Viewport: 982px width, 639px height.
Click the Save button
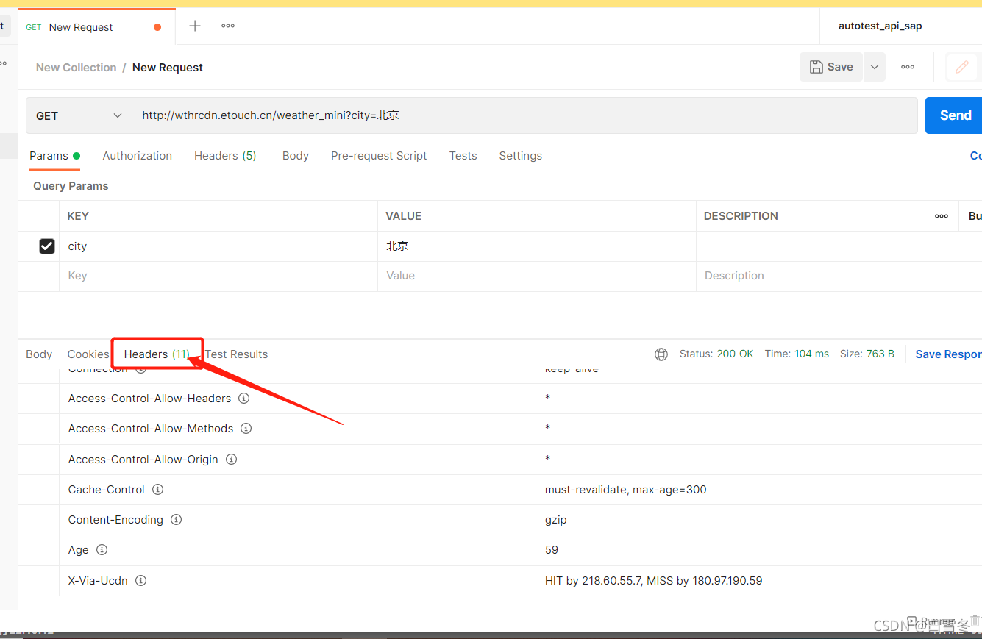[831, 67]
